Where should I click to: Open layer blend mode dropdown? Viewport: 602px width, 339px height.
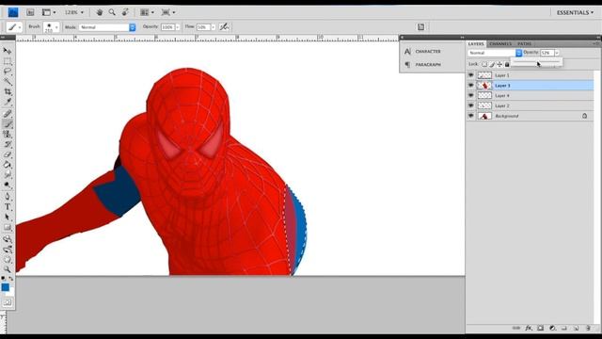pyautogui.click(x=495, y=53)
